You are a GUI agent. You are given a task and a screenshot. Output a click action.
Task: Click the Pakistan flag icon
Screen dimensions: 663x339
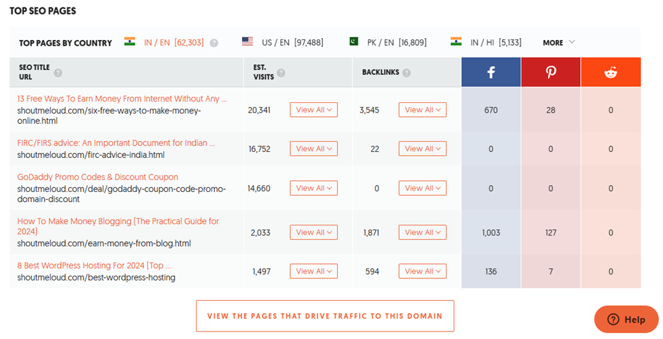354,42
